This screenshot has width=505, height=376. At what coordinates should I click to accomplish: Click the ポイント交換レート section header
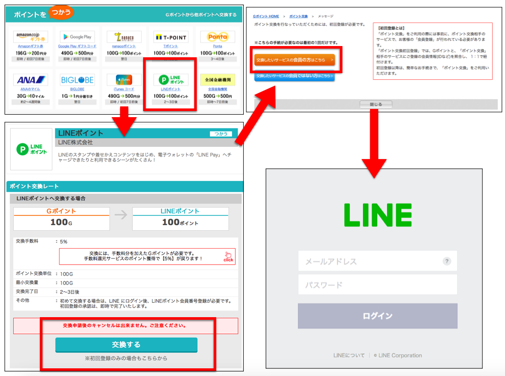tap(125, 186)
